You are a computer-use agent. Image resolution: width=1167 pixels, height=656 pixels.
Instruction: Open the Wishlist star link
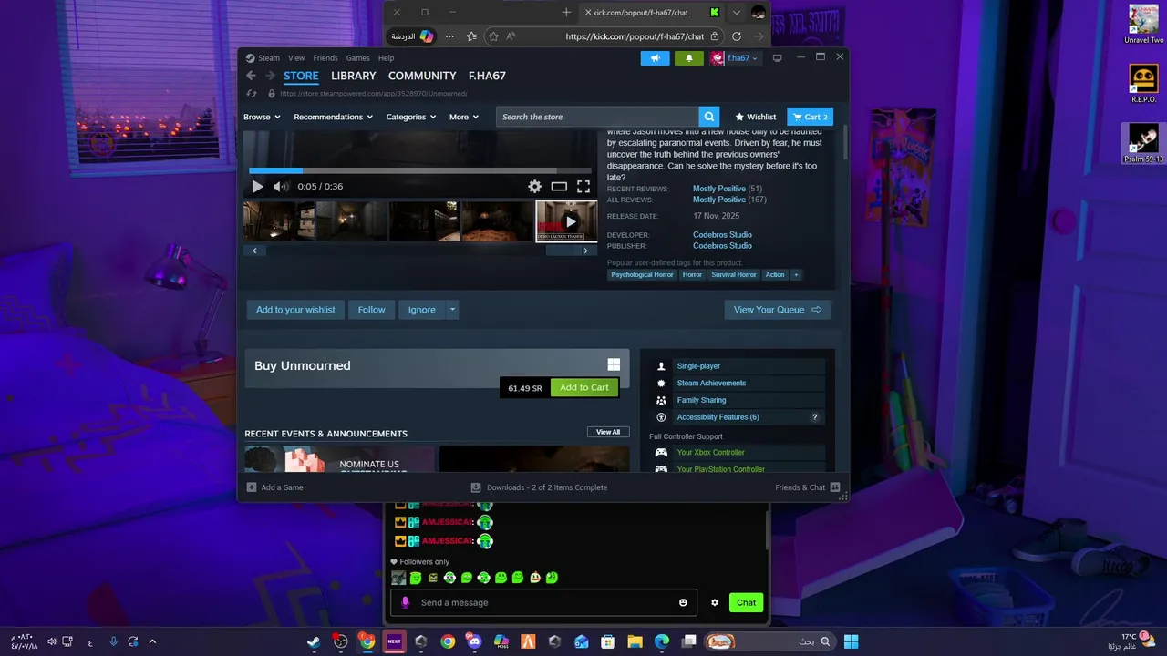756,117
